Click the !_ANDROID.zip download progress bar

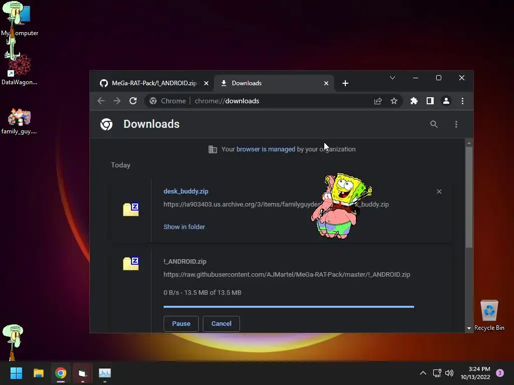289,307
